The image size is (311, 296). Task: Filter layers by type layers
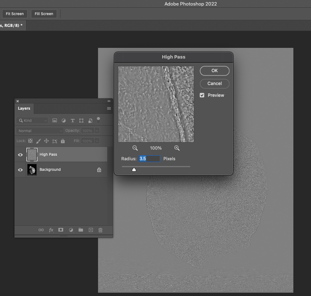[72, 120]
